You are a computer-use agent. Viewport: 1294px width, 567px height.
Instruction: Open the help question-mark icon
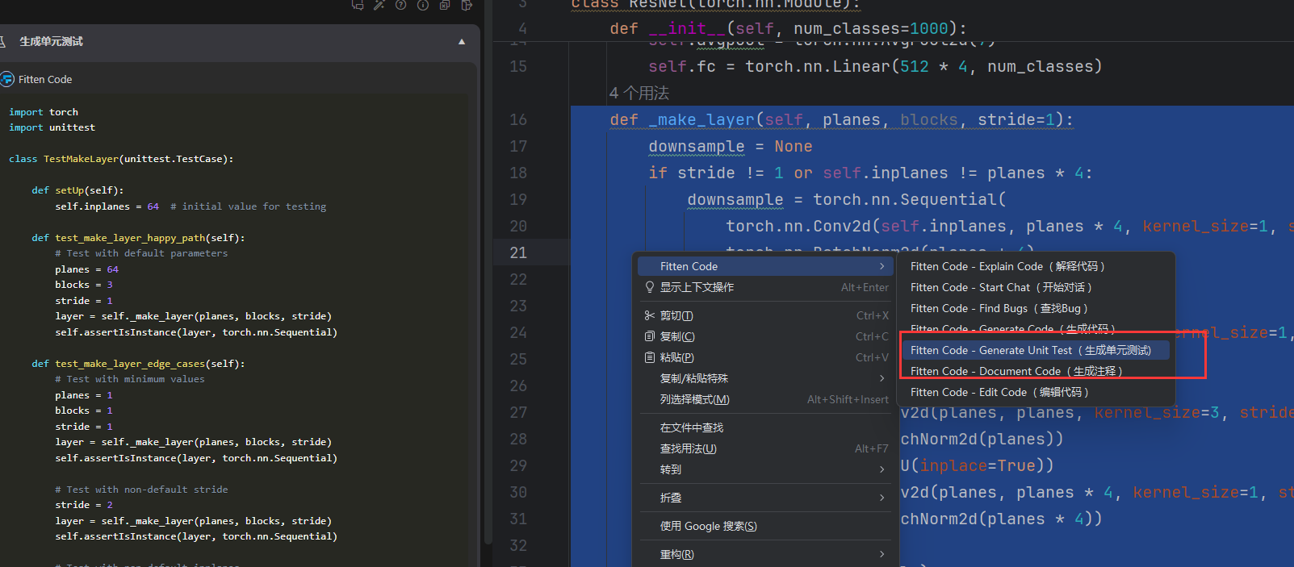pos(401,5)
